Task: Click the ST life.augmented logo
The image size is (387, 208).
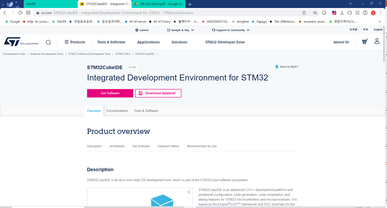Action: [21, 42]
